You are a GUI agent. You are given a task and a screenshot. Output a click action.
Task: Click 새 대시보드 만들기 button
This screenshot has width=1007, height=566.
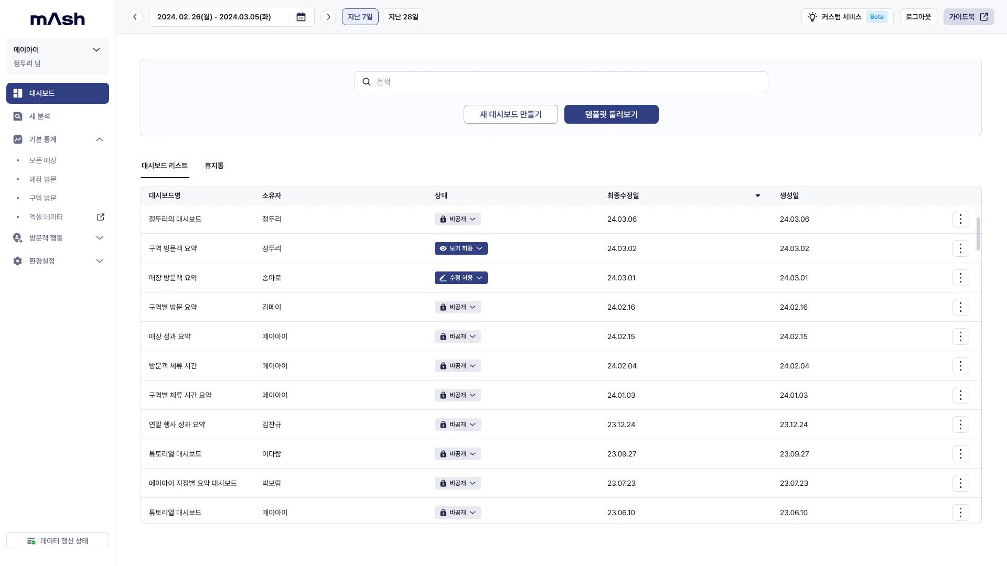[510, 114]
